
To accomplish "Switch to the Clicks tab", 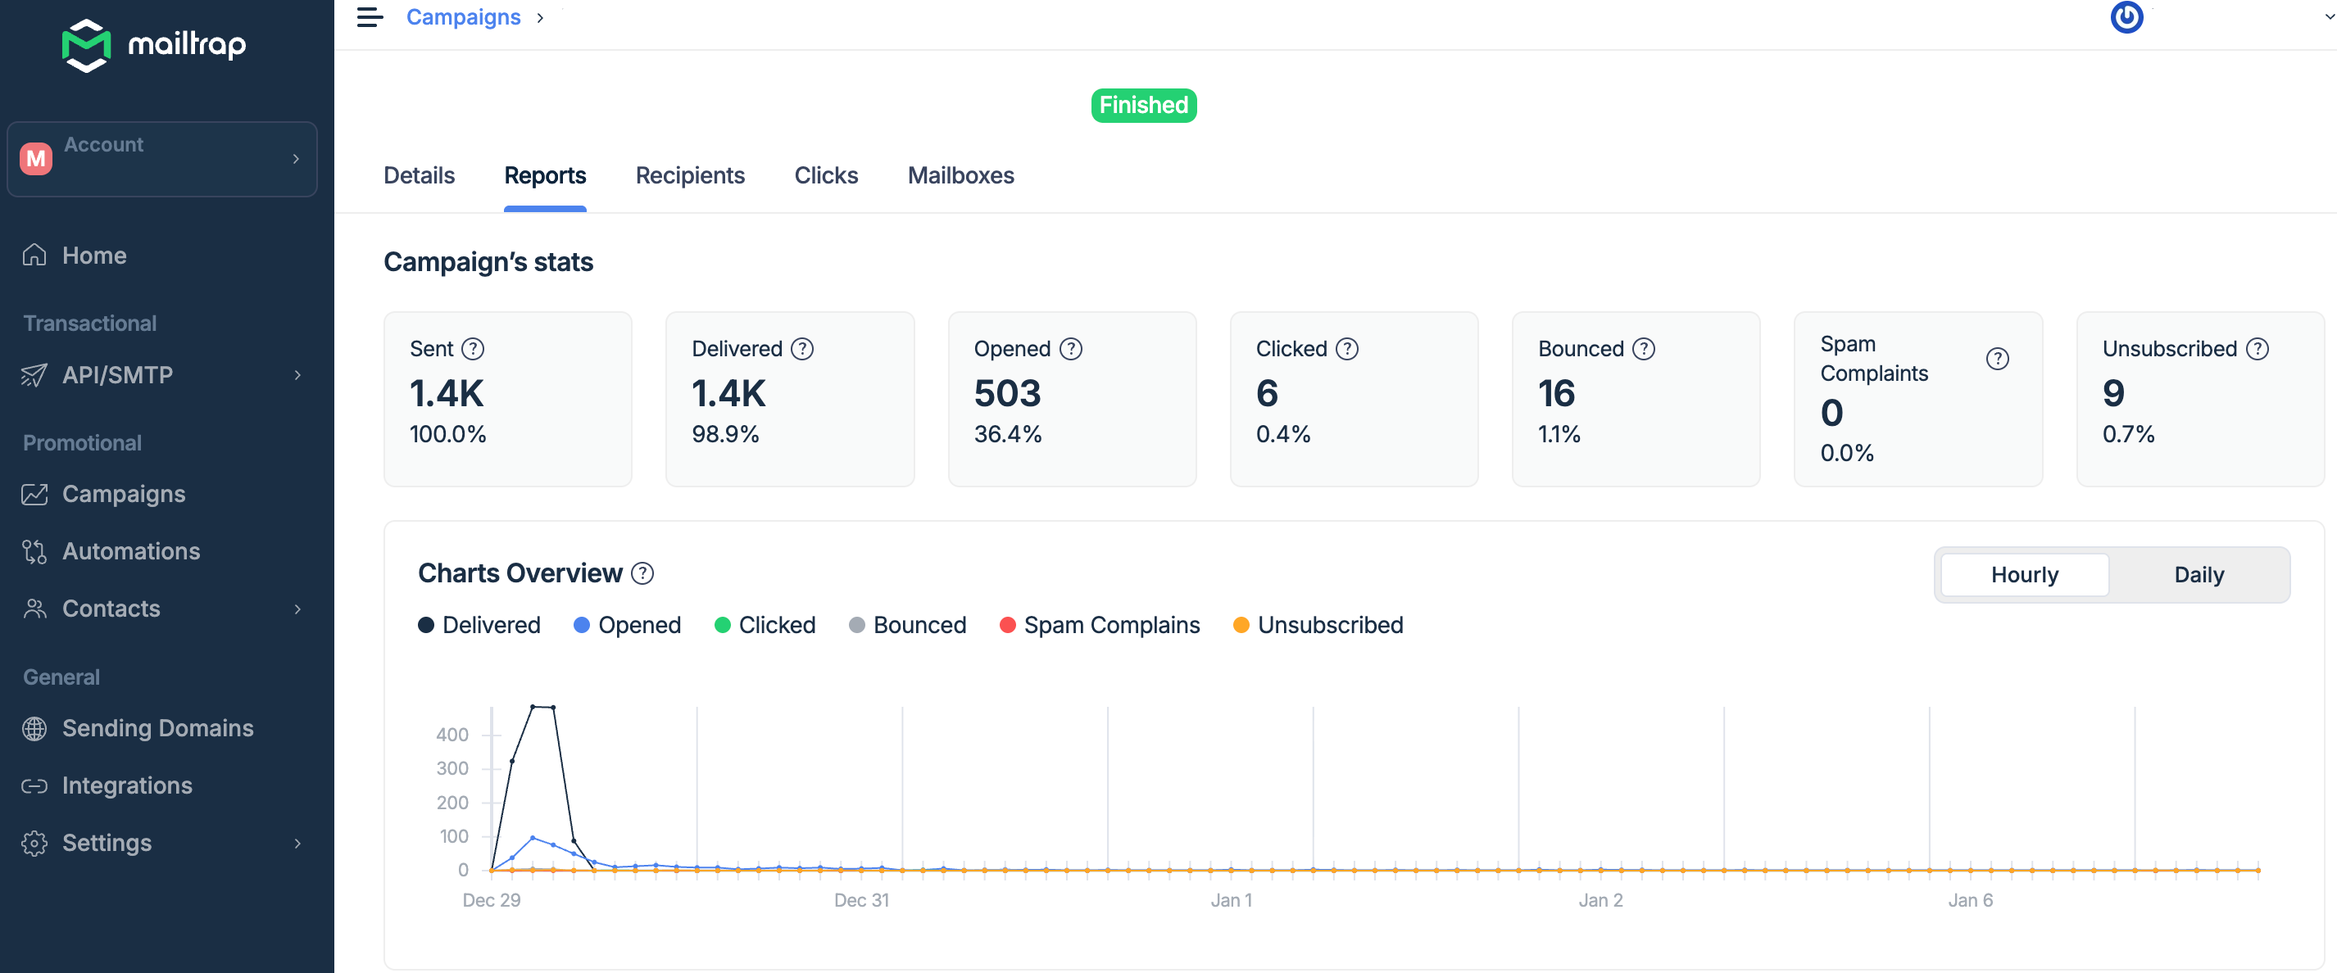I will point(826,176).
